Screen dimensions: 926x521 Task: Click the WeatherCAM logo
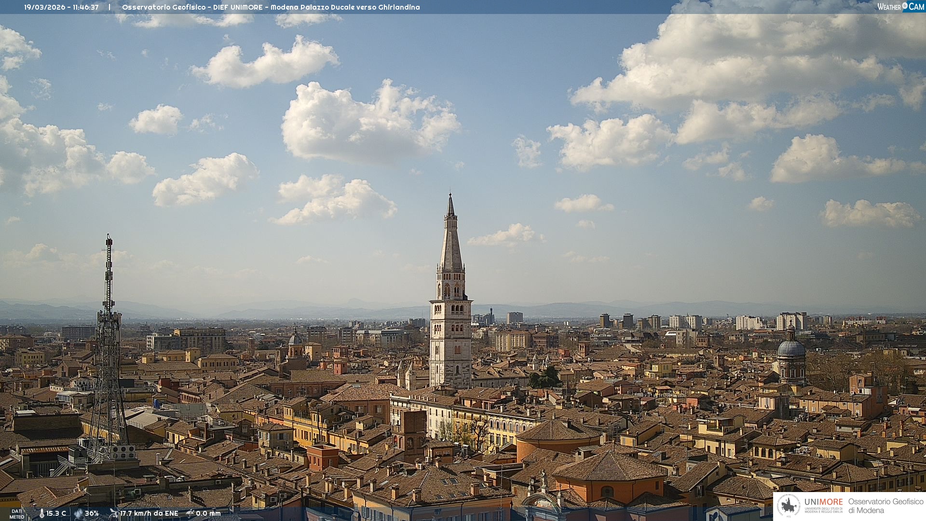[x=900, y=7]
